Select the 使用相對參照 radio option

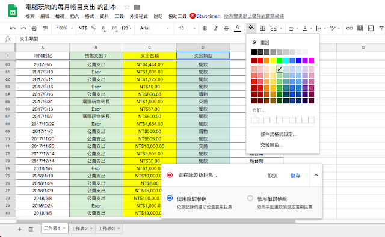250,198
